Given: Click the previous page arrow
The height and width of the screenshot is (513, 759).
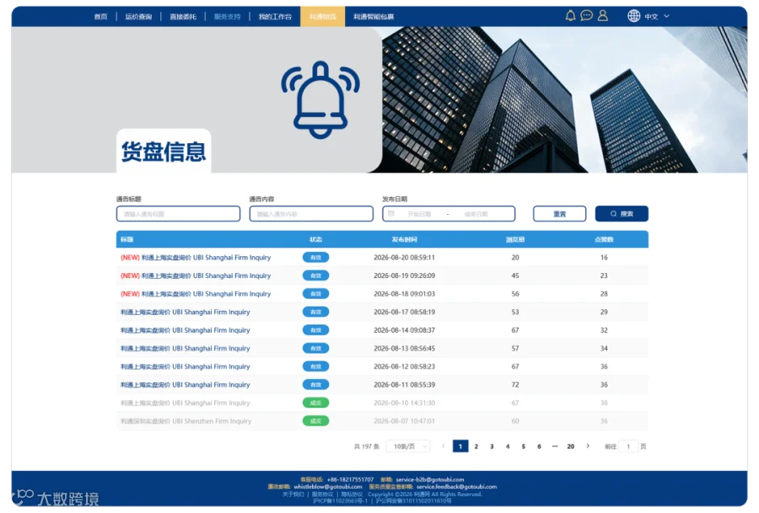Looking at the screenshot, I should [444, 446].
